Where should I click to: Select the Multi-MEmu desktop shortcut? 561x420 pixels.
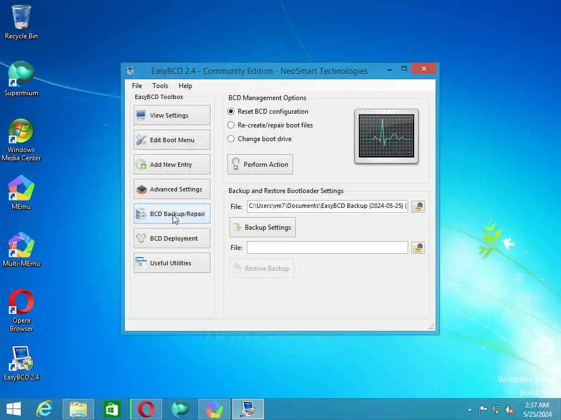[21, 249]
